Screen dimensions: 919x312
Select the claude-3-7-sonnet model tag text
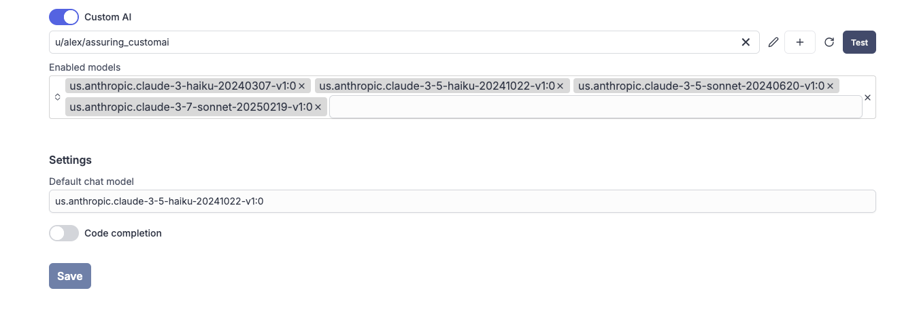coord(190,107)
